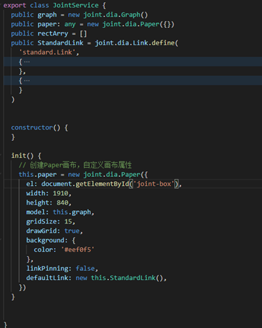Screen dimensions: 262x328
Task: Click 'joint.dia.Link.define(' call
Action: [x=137, y=43]
